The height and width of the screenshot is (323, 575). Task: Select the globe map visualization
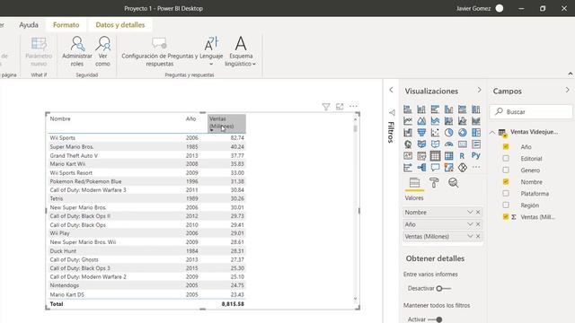[407, 144]
